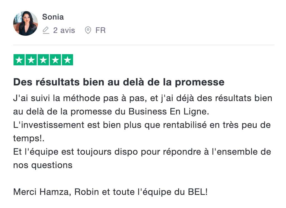Click the fourth green rating star
This screenshot has width=286, height=208.
56,60
